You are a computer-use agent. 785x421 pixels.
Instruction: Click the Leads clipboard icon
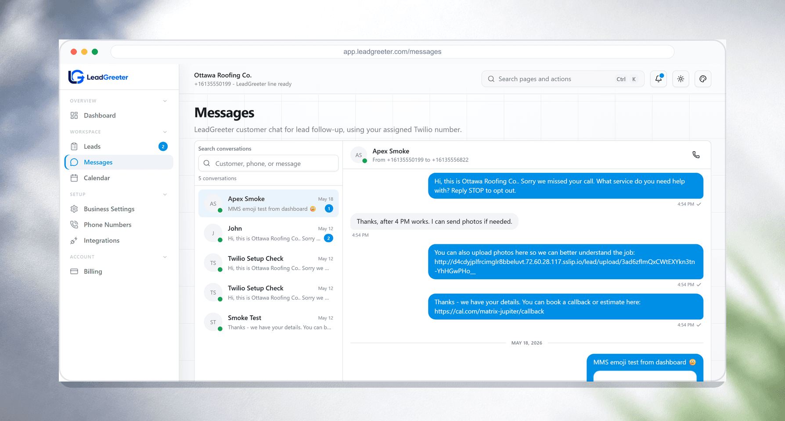coord(74,146)
